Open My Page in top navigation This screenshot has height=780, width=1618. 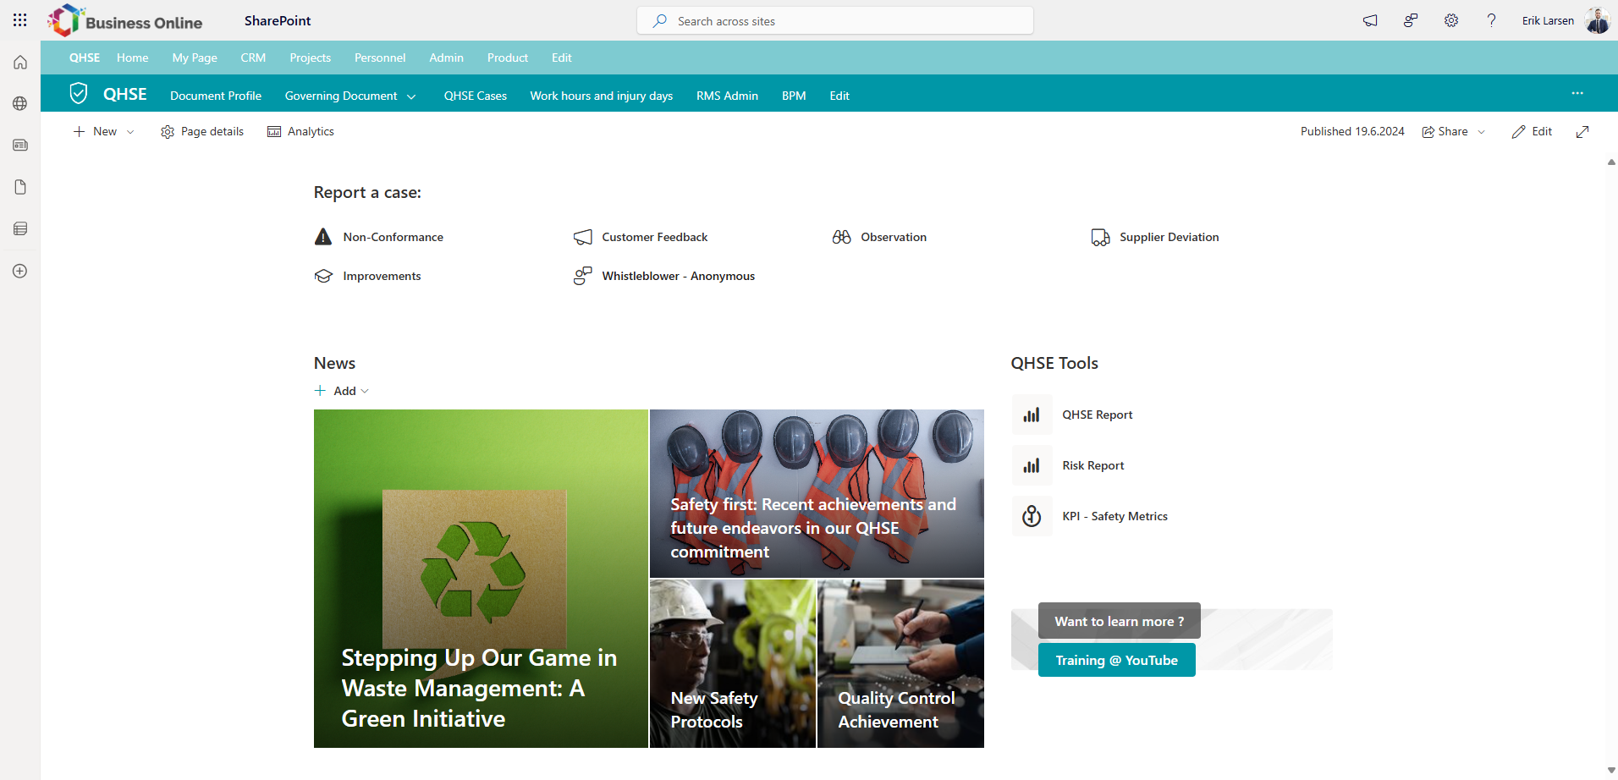(195, 58)
